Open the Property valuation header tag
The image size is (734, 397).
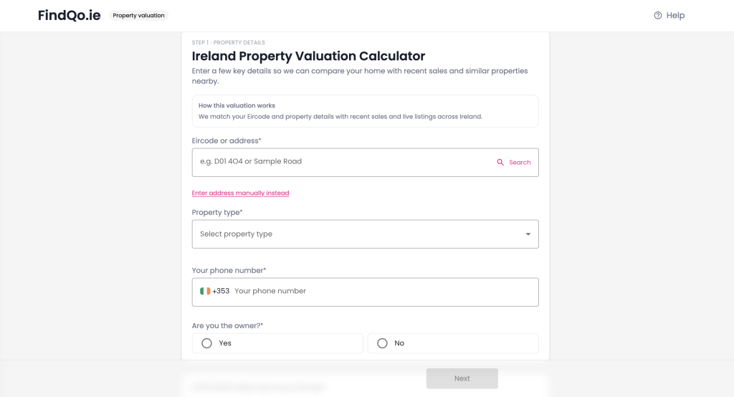138,16
